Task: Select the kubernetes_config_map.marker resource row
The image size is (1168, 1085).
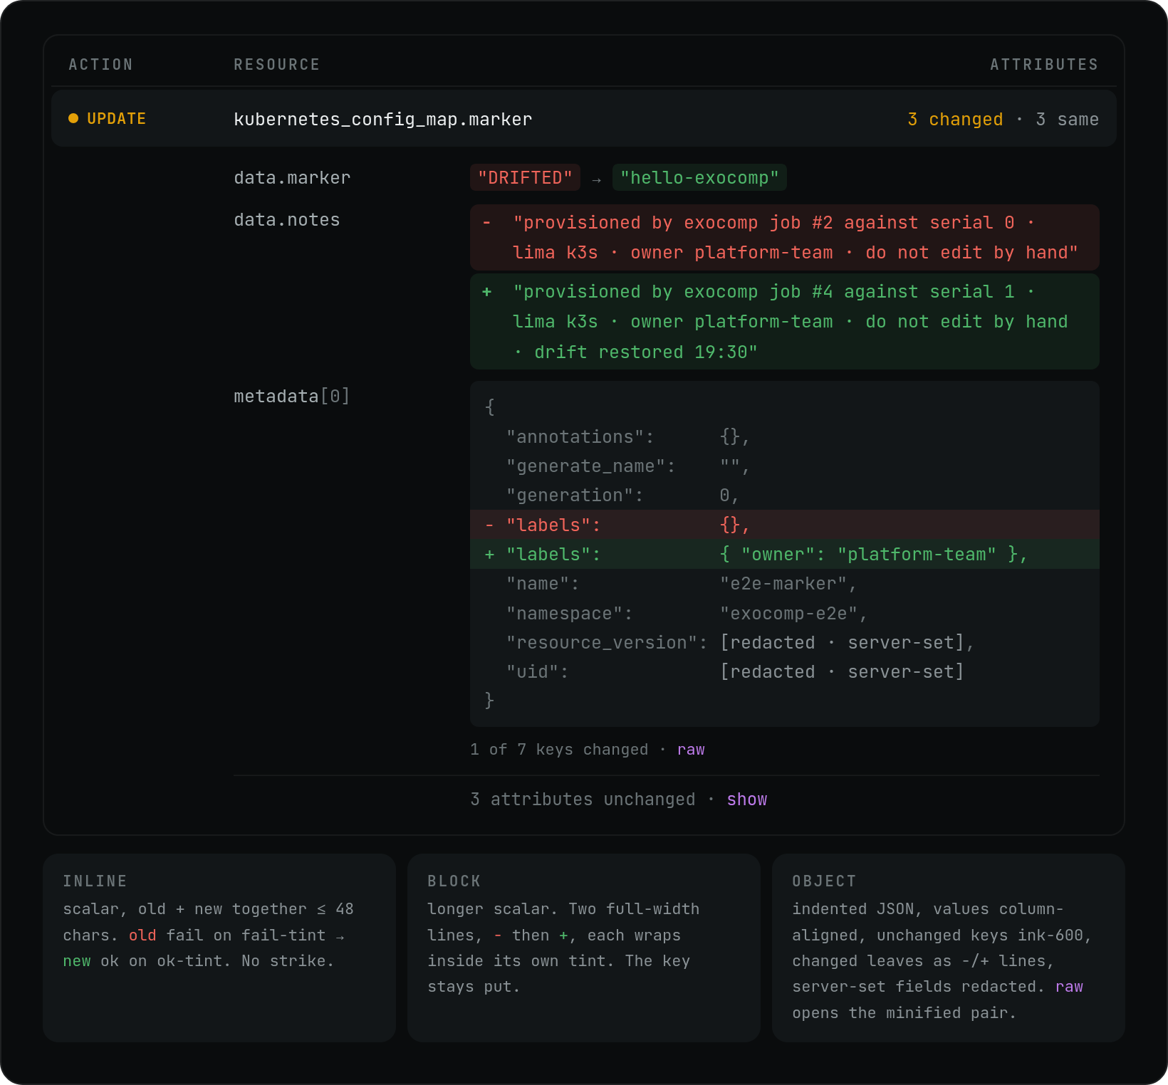Action: tap(584, 118)
